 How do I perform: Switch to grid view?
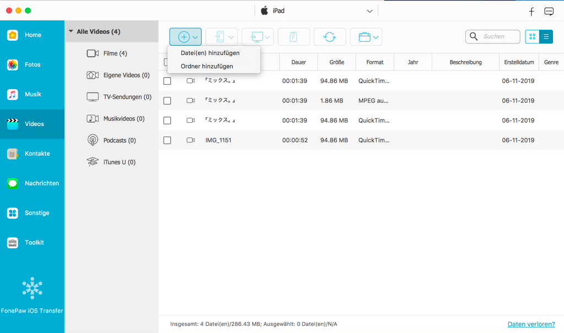click(x=533, y=36)
